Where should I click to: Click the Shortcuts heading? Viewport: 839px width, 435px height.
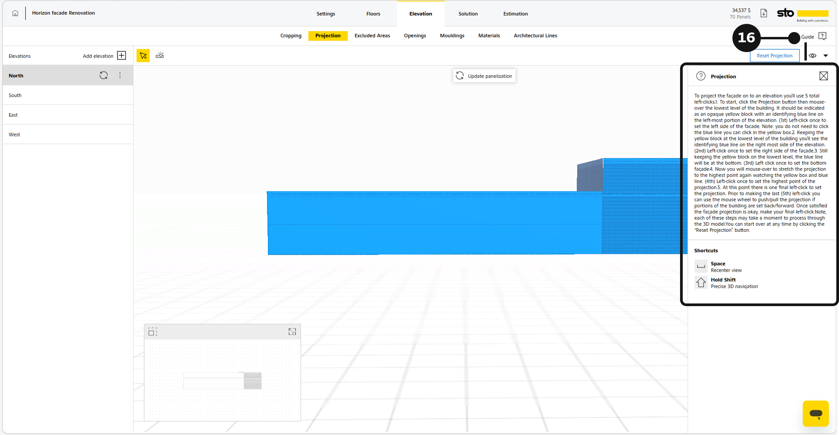(706, 250)
